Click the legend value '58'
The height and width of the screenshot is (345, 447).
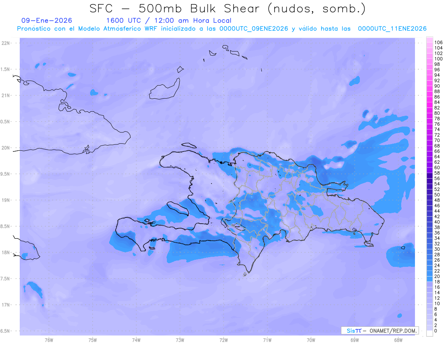tap(437, 173)
